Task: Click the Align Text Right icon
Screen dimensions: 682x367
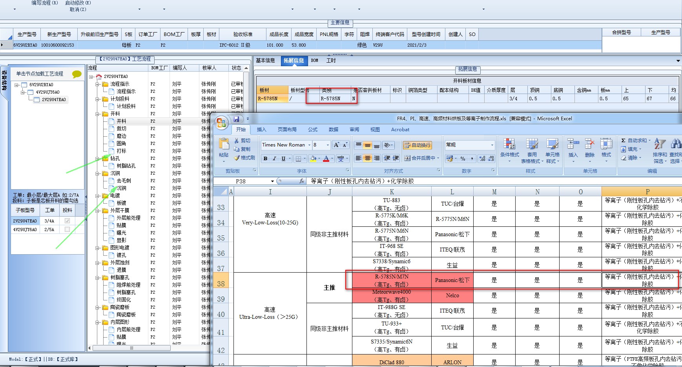Action: (x=377, y=158)
